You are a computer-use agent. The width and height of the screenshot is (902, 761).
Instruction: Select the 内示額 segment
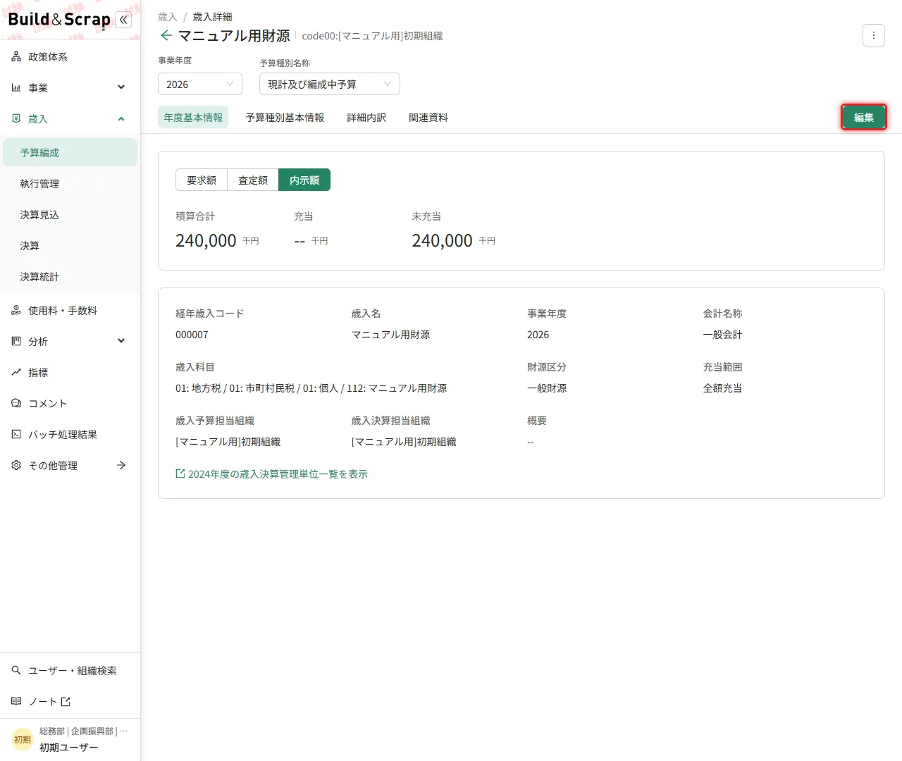304,180
